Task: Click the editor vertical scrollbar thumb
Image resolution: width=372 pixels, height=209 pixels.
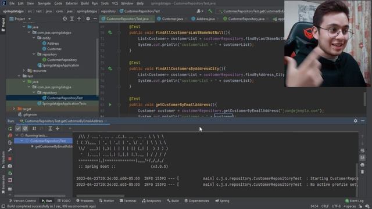Action: pos(365,99)
